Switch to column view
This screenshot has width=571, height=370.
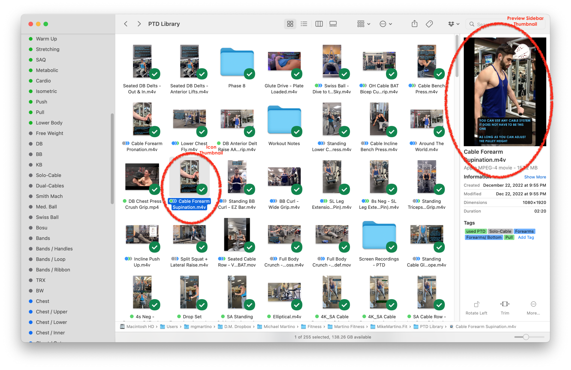pyautogui.click(x=319, y=24)
